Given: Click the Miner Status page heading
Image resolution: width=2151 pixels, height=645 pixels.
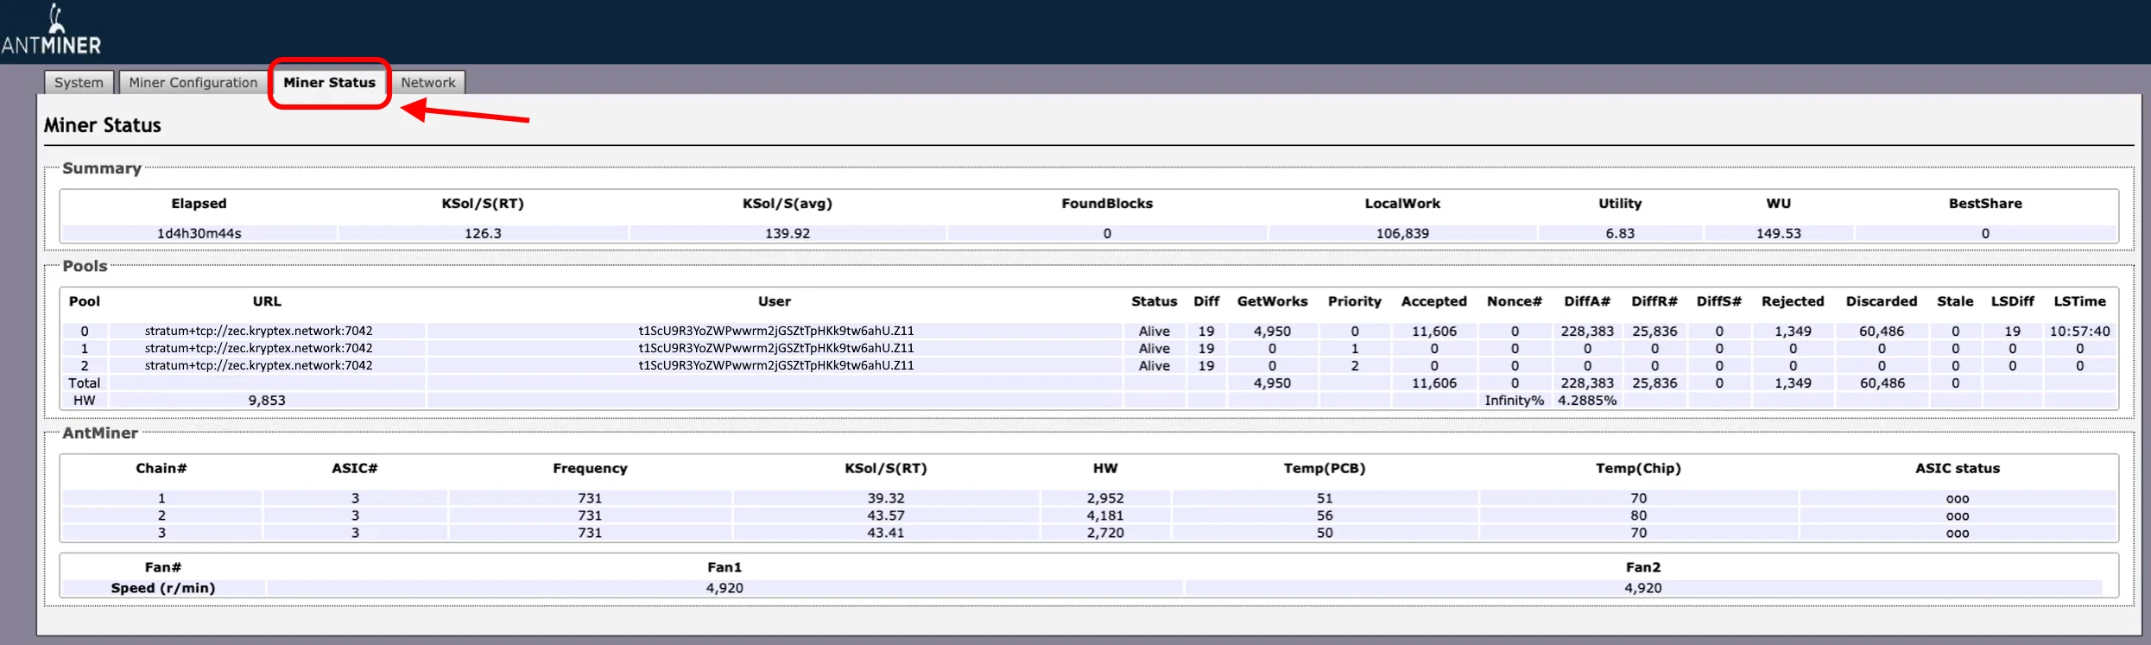Looking at the screenshot, I should click(102, 125).
